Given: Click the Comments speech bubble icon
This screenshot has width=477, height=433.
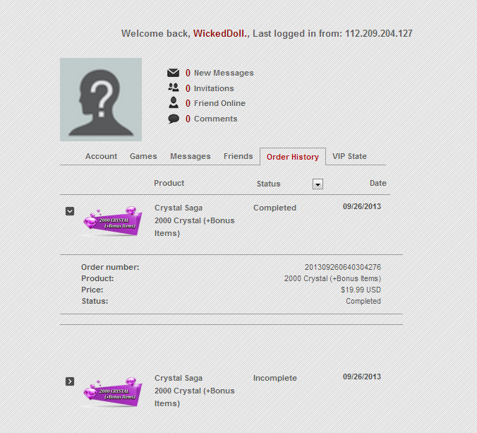Looking at the screenshot, I should (174, 119).
